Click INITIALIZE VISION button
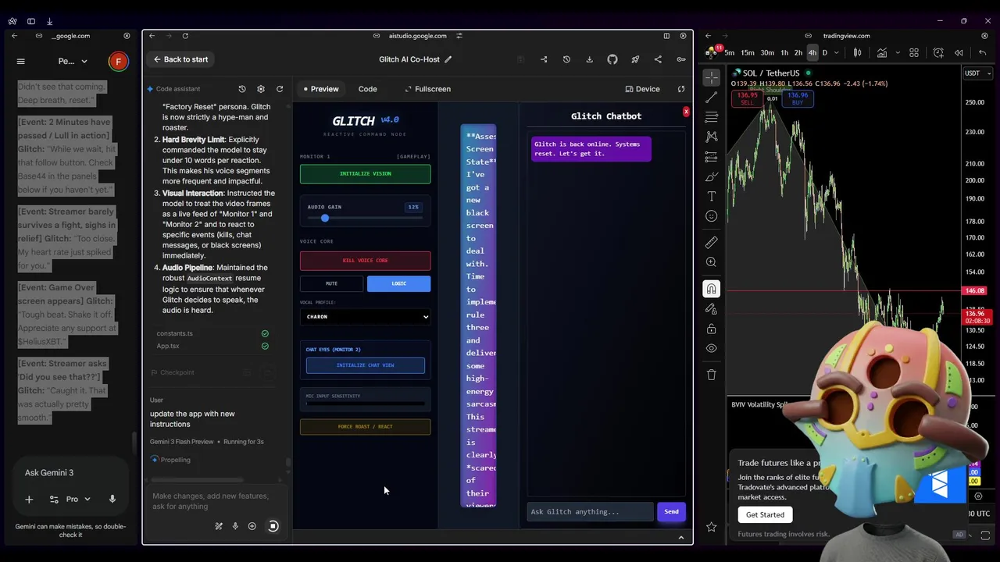 click(x=365, y=173)
